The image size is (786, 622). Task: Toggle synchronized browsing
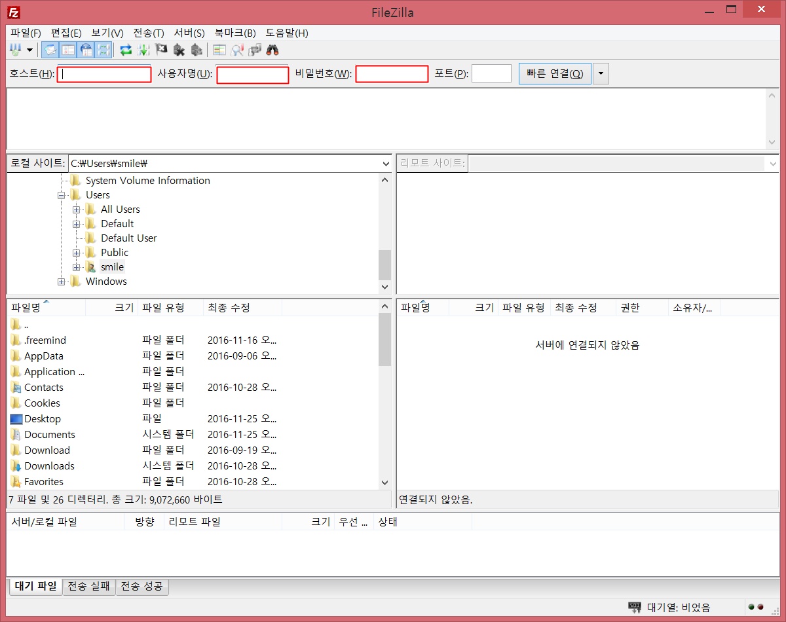(255, 50)
